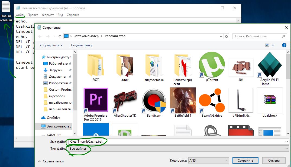This screenshot has height=167, width=291.
Task: Click the navigation pane scroll up arrow
Action: coord(75,52)
